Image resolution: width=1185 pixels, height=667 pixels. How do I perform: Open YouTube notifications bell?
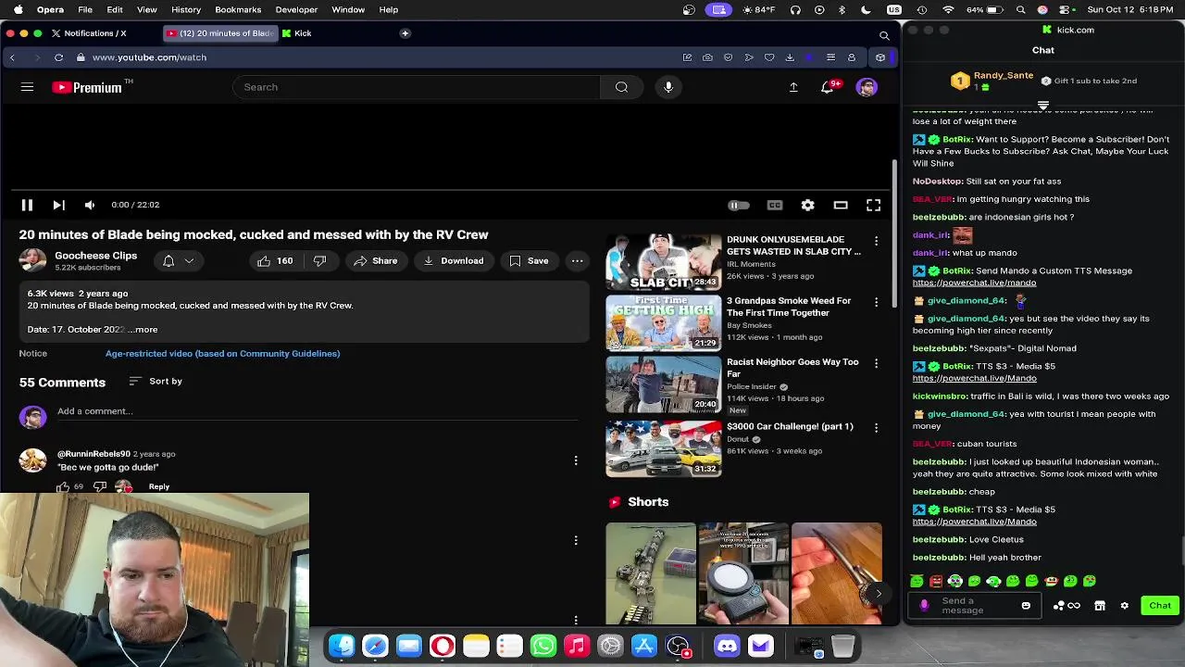(829, 87)
